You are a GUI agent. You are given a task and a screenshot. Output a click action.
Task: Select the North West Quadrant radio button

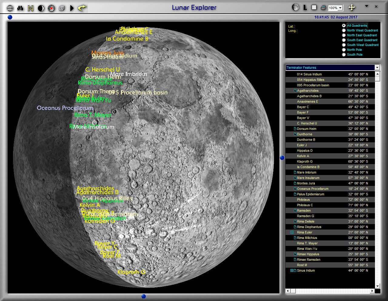344,30
